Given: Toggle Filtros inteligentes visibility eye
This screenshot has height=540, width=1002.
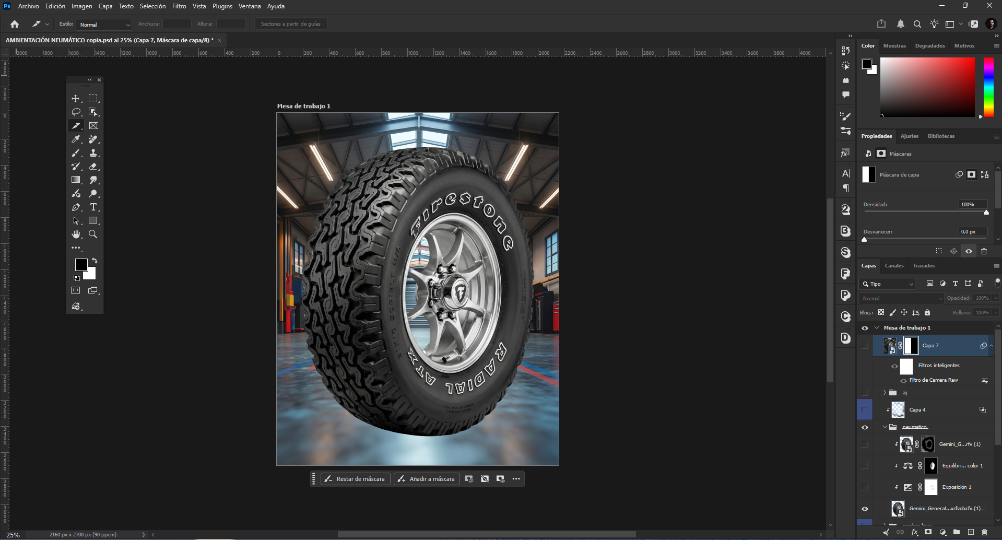Looking at the screenshot, I should point(894,366).
